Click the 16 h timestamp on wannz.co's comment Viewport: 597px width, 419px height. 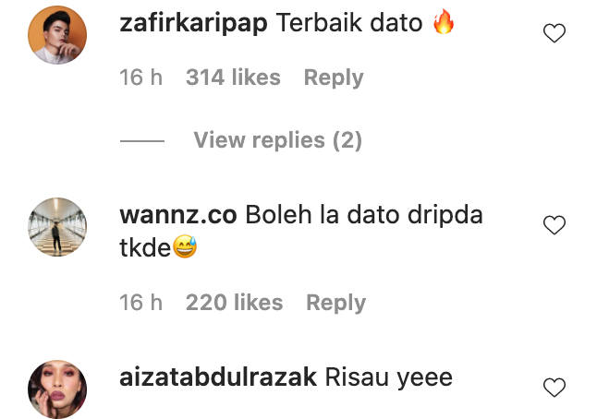click(140, 303)
